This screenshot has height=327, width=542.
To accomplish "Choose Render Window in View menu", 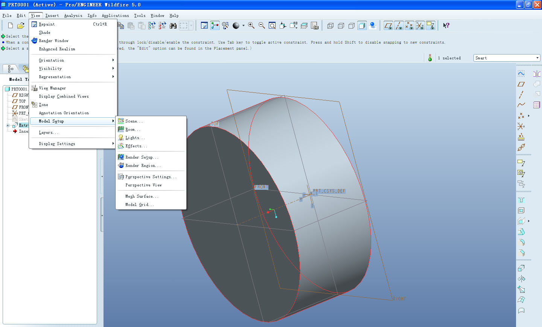I will click(x=73, y=41).
